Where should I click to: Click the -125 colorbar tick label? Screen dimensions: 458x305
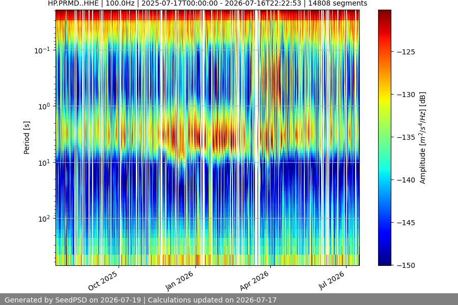pos(406,52)
